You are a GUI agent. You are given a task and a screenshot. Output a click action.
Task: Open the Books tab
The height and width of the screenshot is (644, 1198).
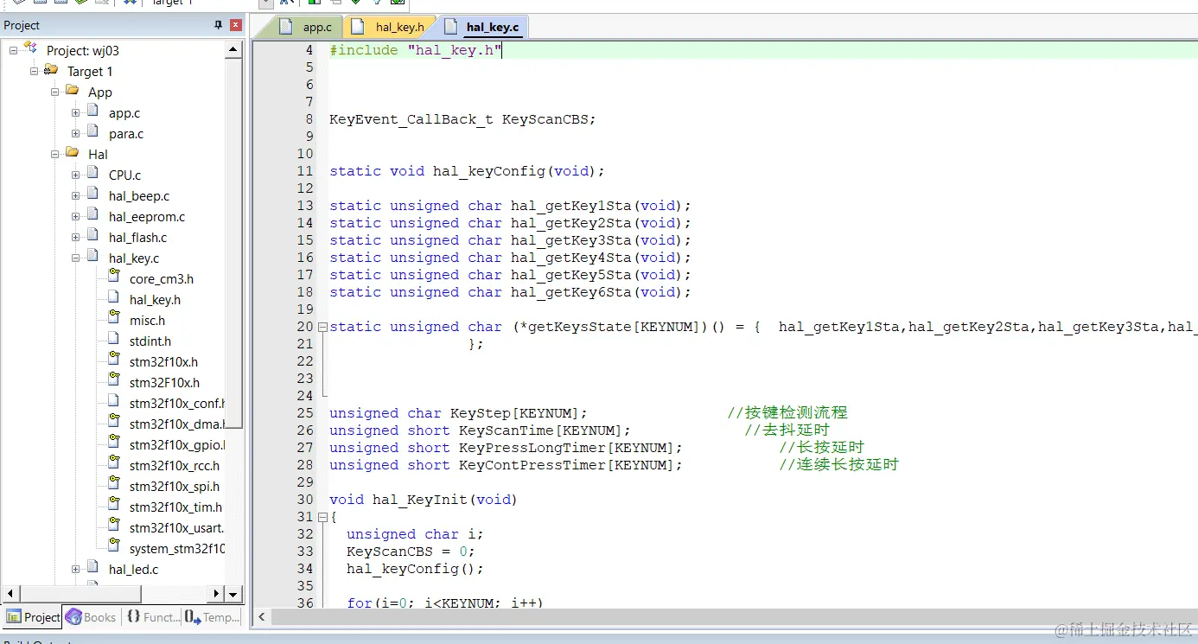(x=91, y=617)
